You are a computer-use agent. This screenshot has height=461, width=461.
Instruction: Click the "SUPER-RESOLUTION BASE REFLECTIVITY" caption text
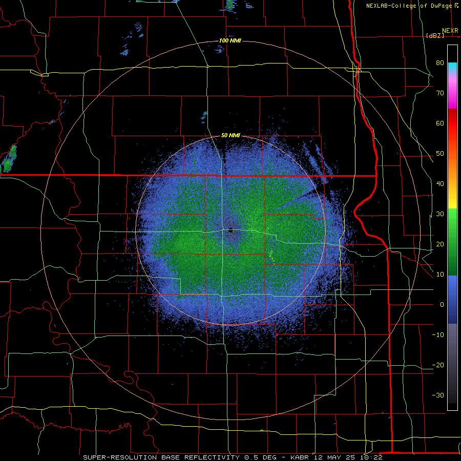[x=161, y=457]
